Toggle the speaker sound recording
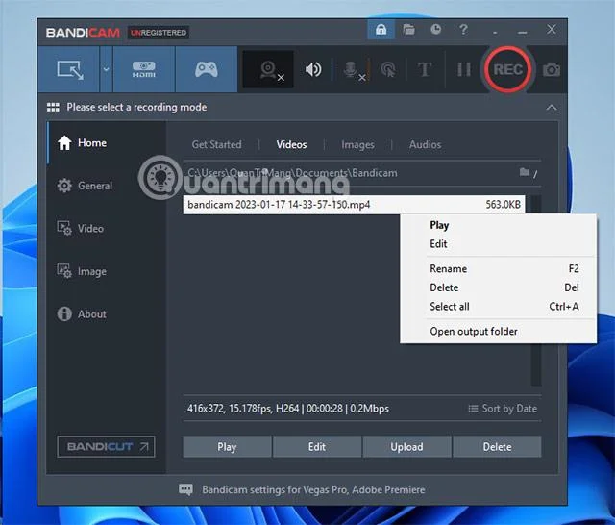Screen dimensions: 615x525 (313, 70)
